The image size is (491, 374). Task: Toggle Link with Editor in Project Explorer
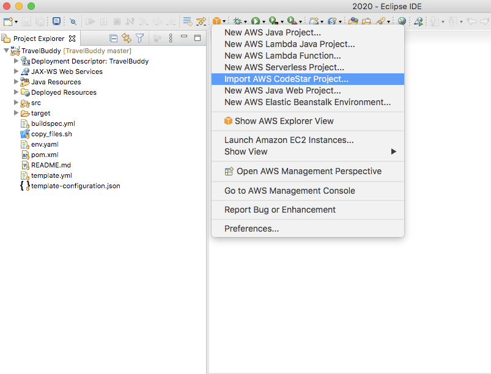tap(127, 38)
